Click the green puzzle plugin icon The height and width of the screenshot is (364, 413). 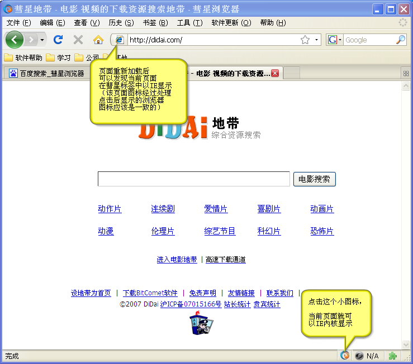click(393, 356)
